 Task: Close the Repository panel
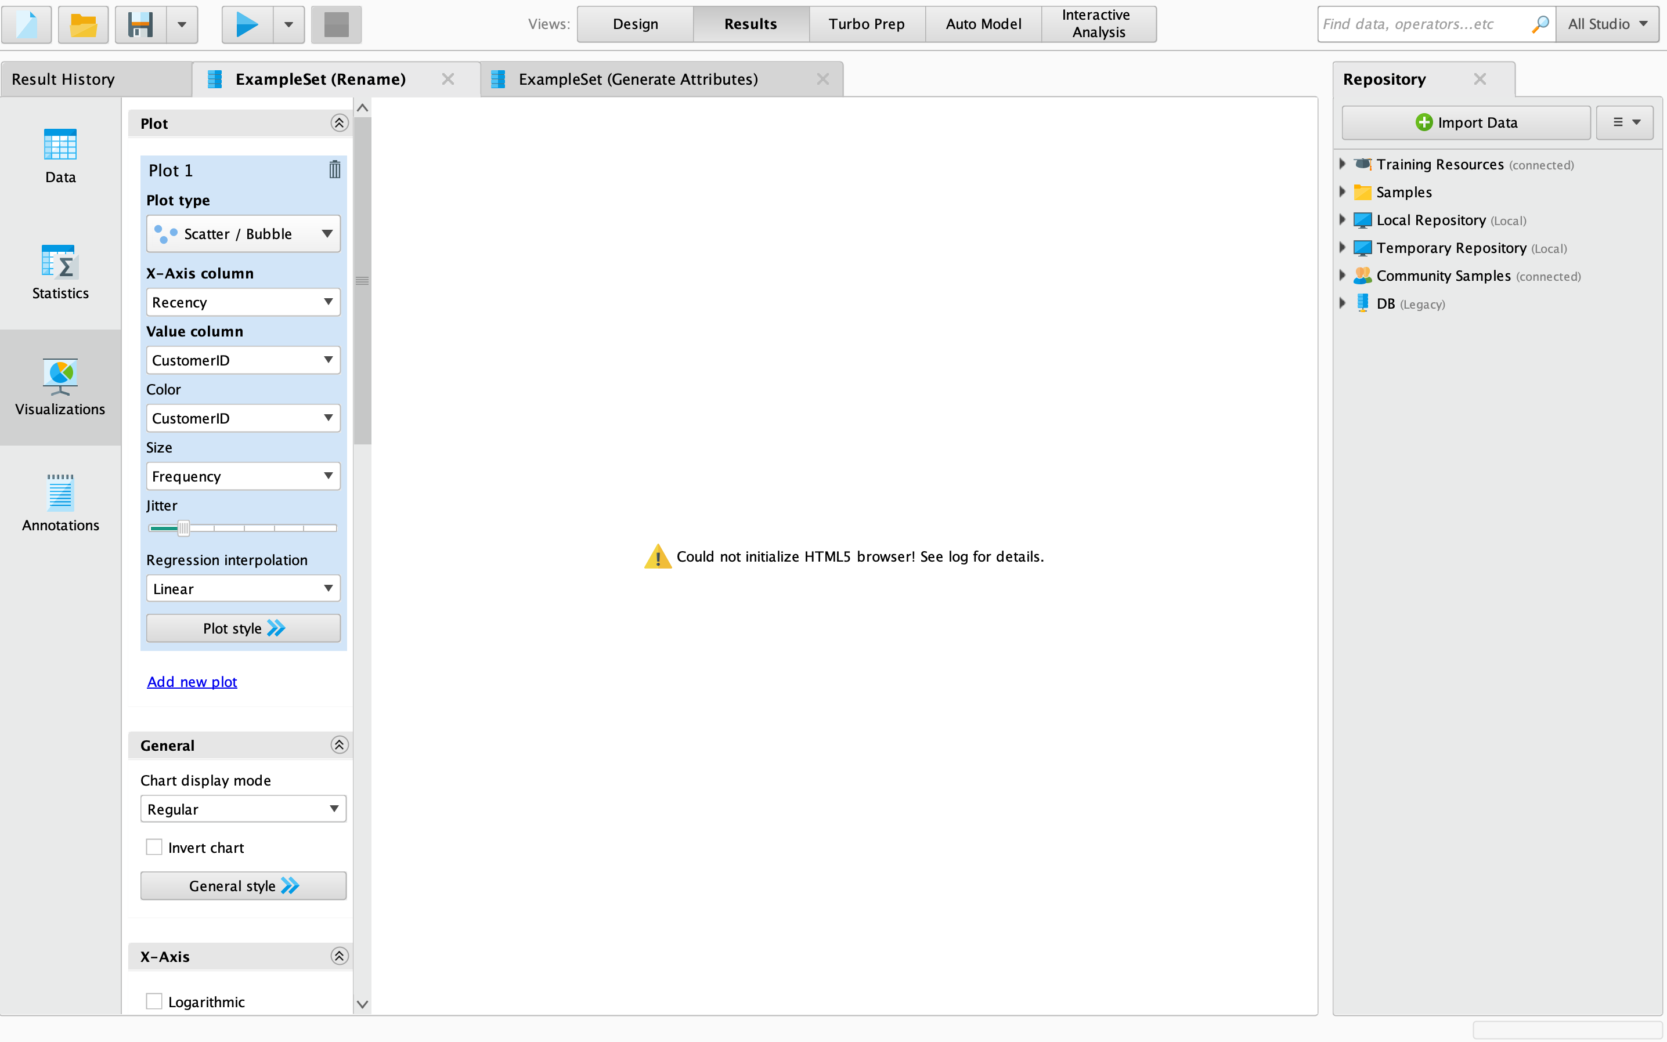tap(1480, 79)
